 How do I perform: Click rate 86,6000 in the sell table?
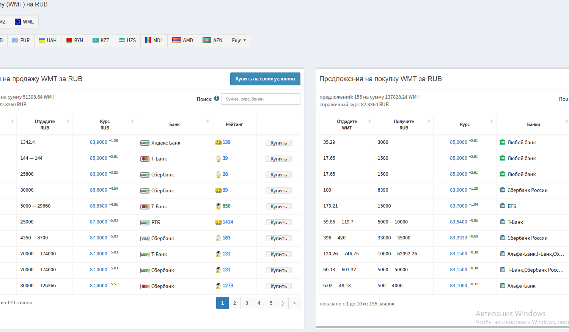tap(99, 190)
